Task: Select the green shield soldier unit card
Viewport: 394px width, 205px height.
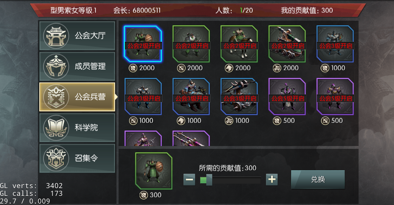Action: pyautogui.click(x=143, y=44)
